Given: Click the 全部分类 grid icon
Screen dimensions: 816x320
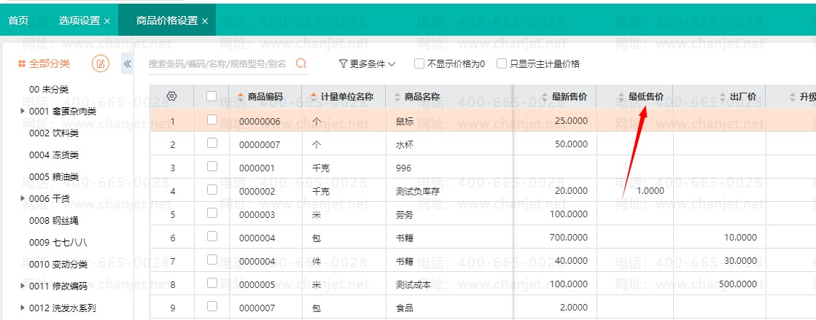Looking at the screenshot, I should [x=22, y=64].
